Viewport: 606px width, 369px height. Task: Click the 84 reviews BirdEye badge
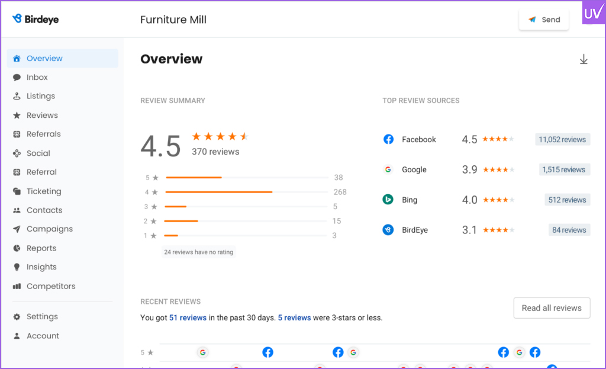click(569, 230)
